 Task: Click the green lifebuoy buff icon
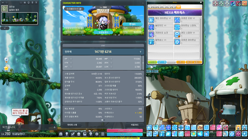(x=221, y=3)
